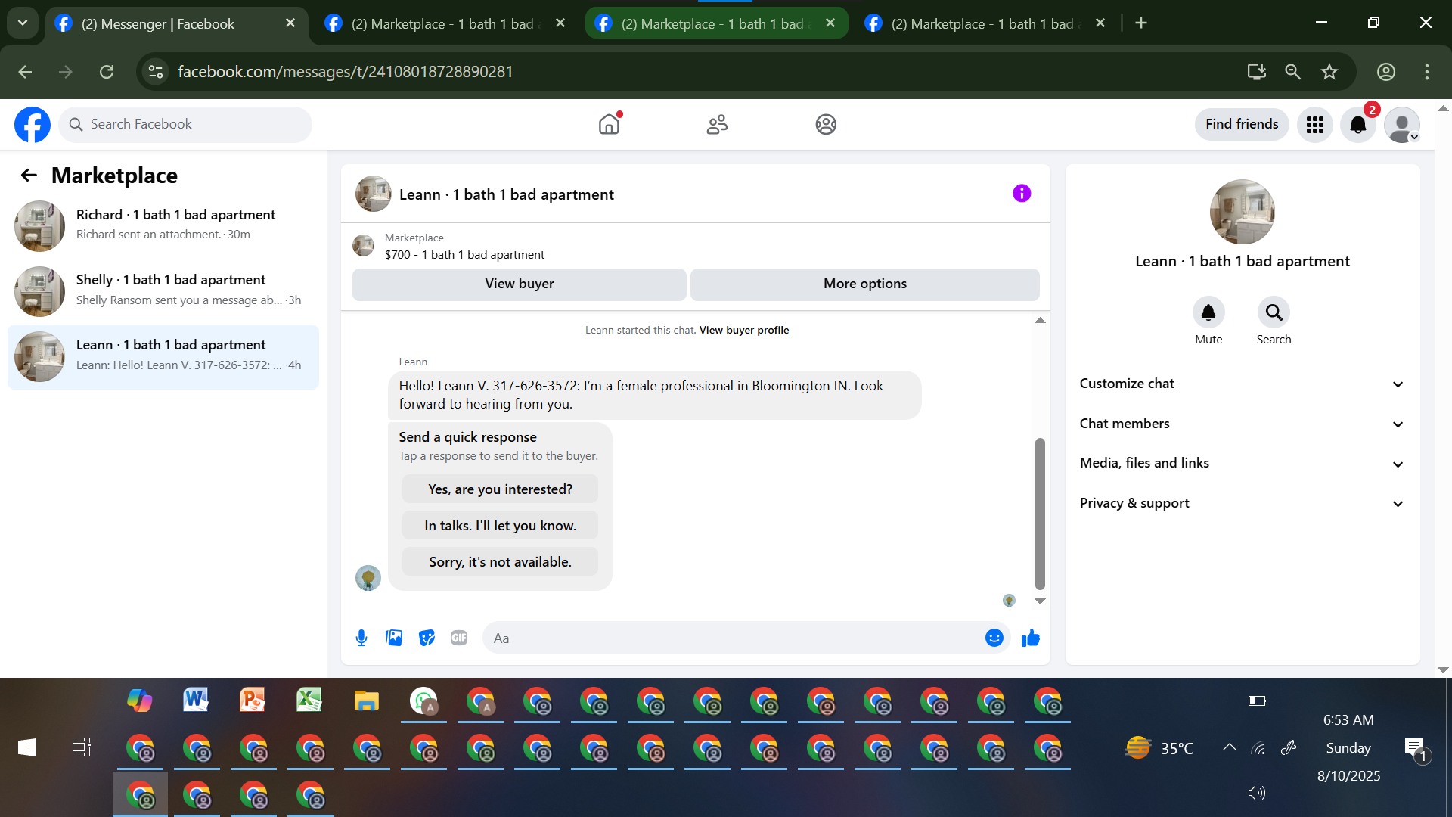
Task: Attach a photo using the image icon
Action: coord(394,638)
